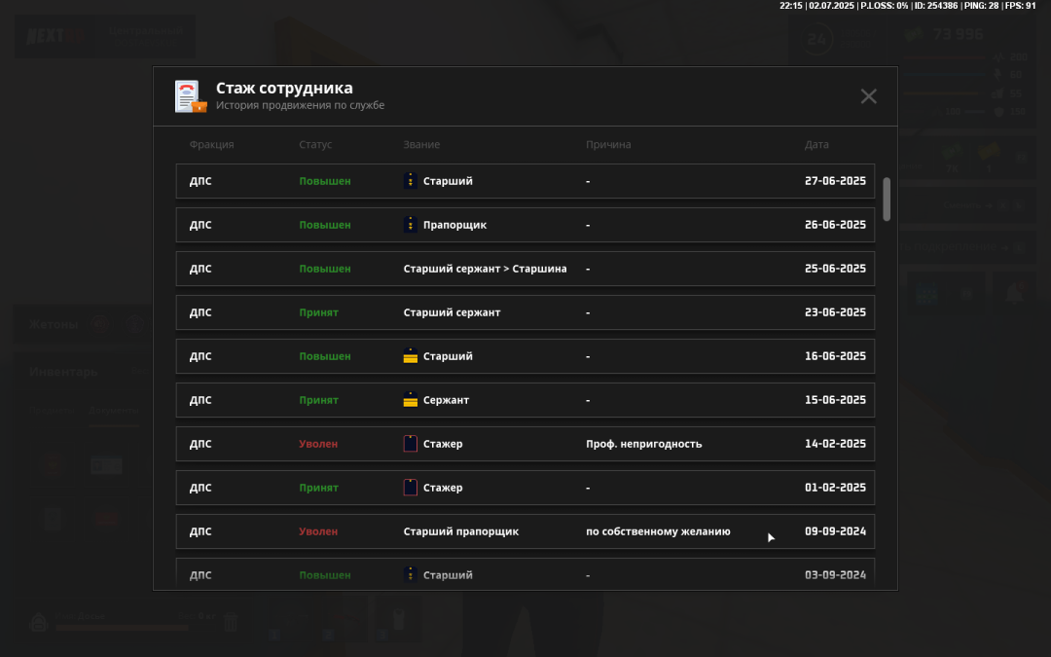
Task: Select the date 01-02-2025
Action: pos(835,488)
